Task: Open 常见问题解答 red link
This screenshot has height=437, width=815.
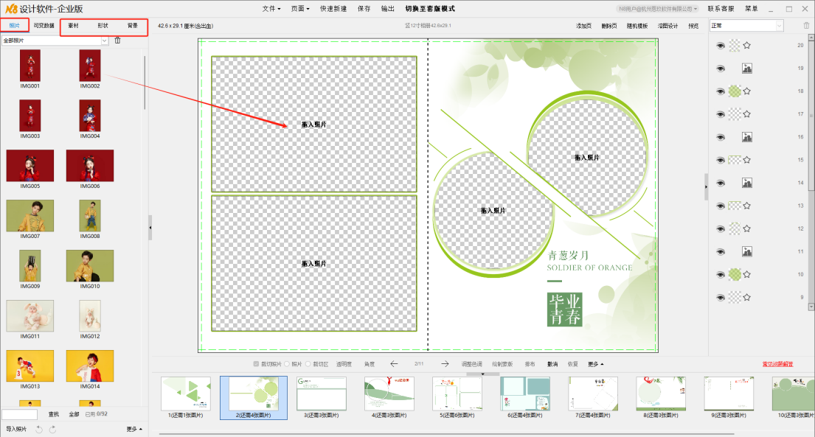Action: [777, 364]
